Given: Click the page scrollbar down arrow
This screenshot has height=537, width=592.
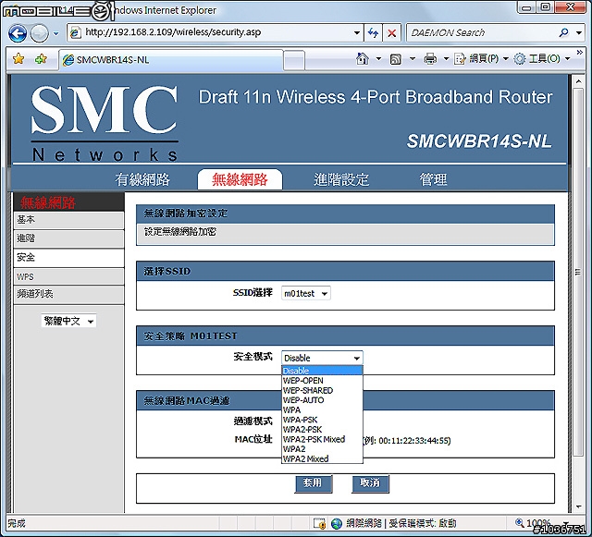Looking at the screenshot, I should 578,506.
